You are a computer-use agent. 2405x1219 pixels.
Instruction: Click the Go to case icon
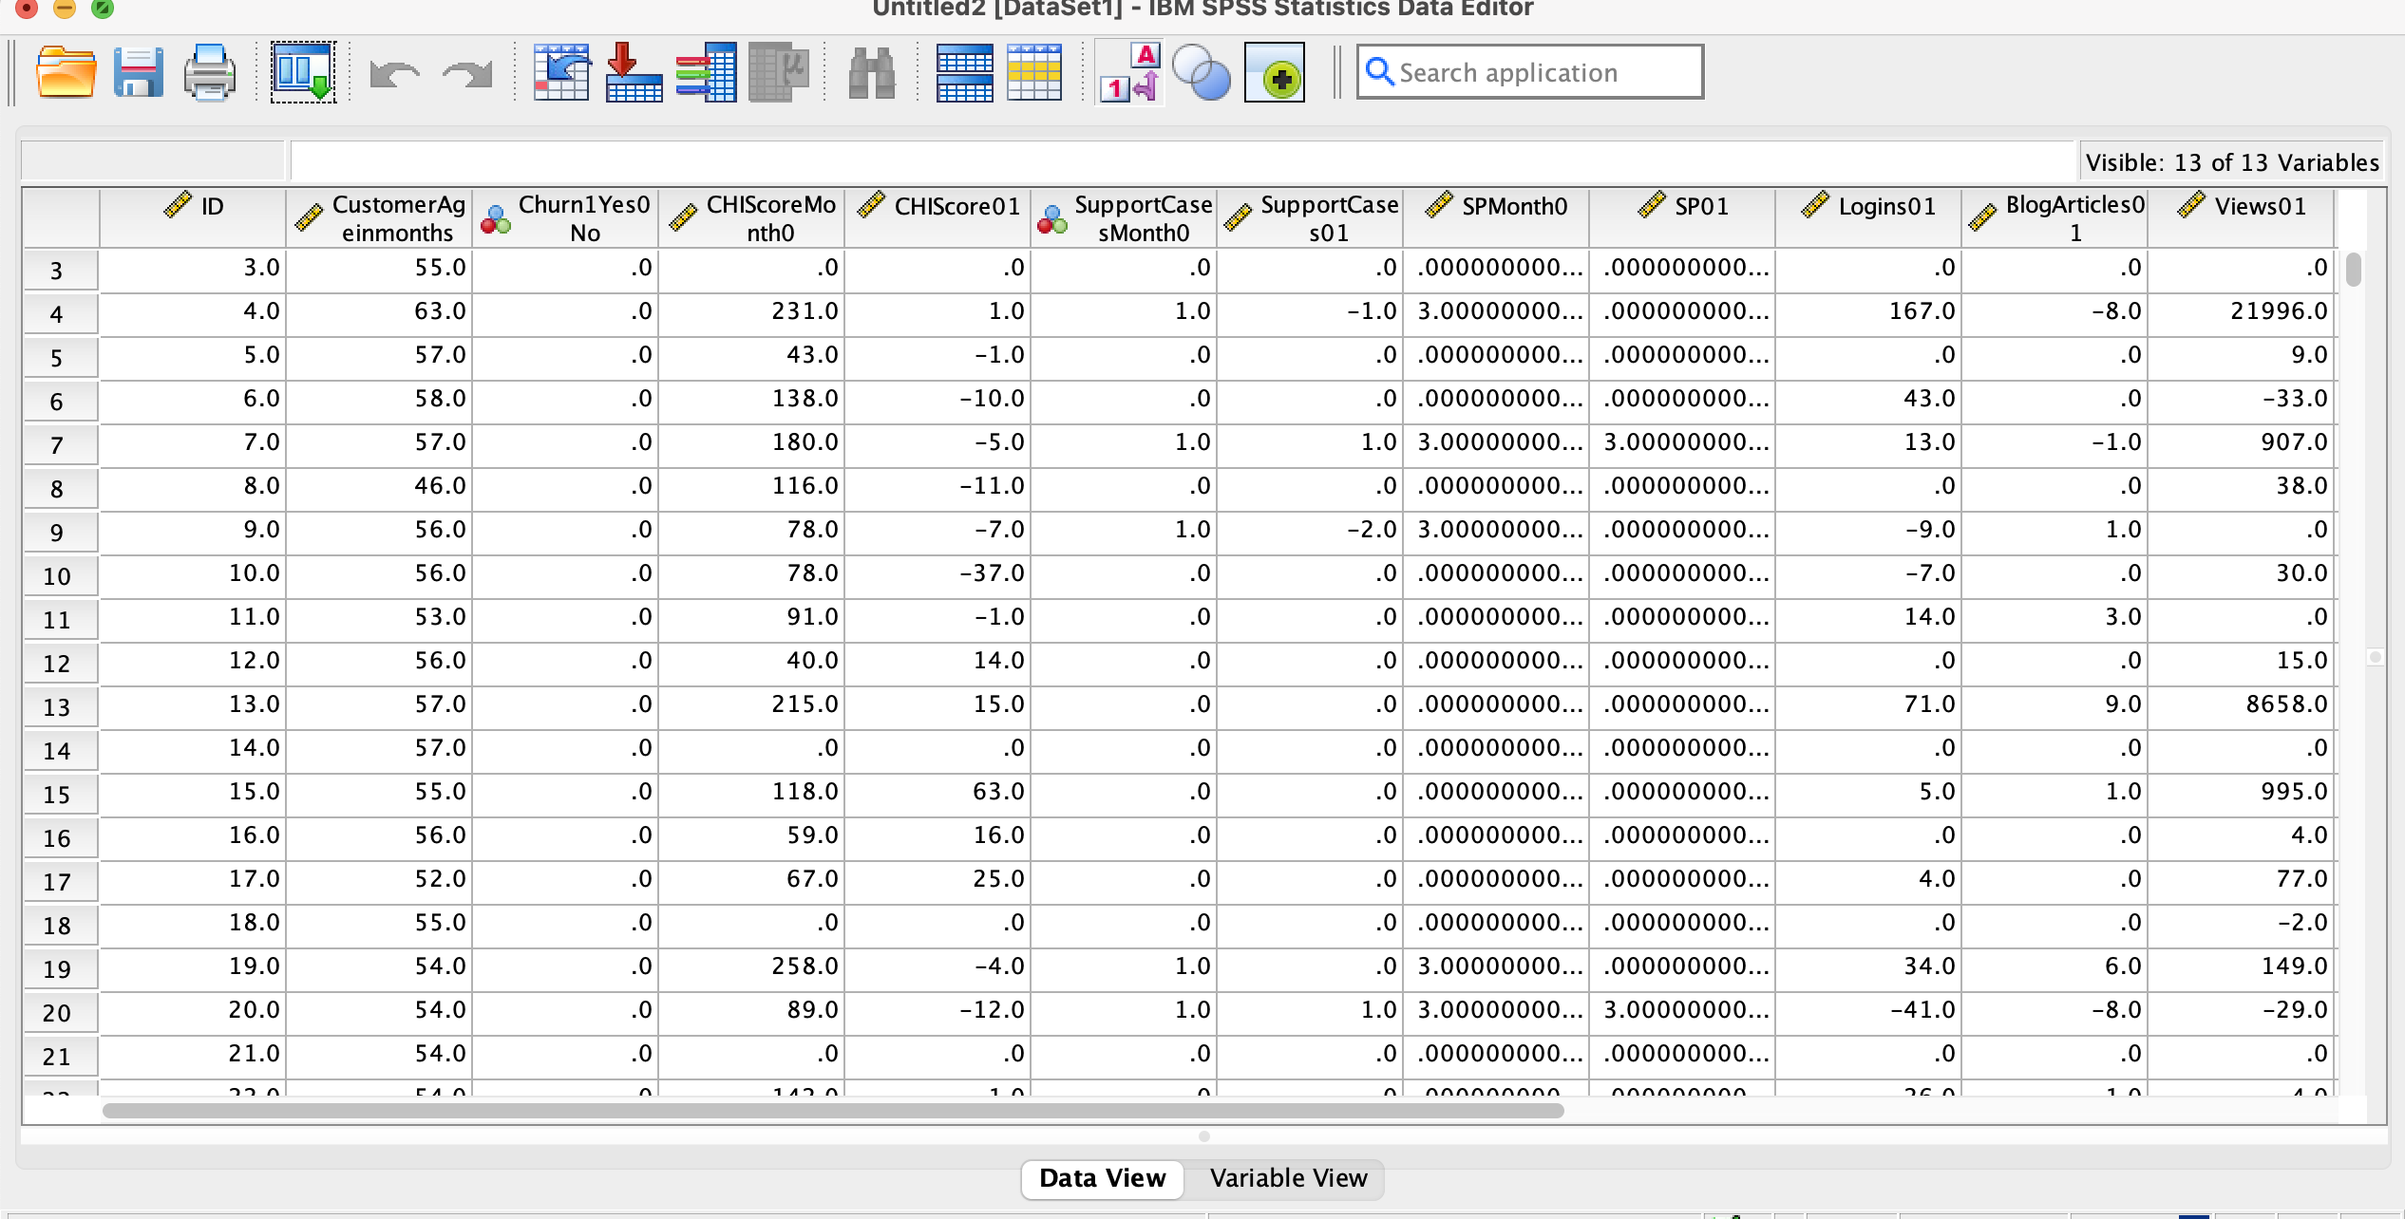click(x=561, y=72)
